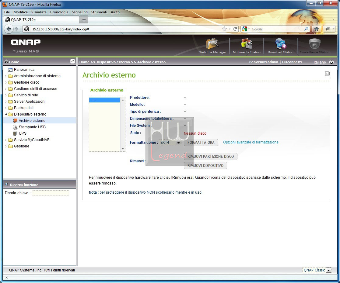340x283 pixels.
Task: Click the browser address bar
Action: click(x=126, y=29)
